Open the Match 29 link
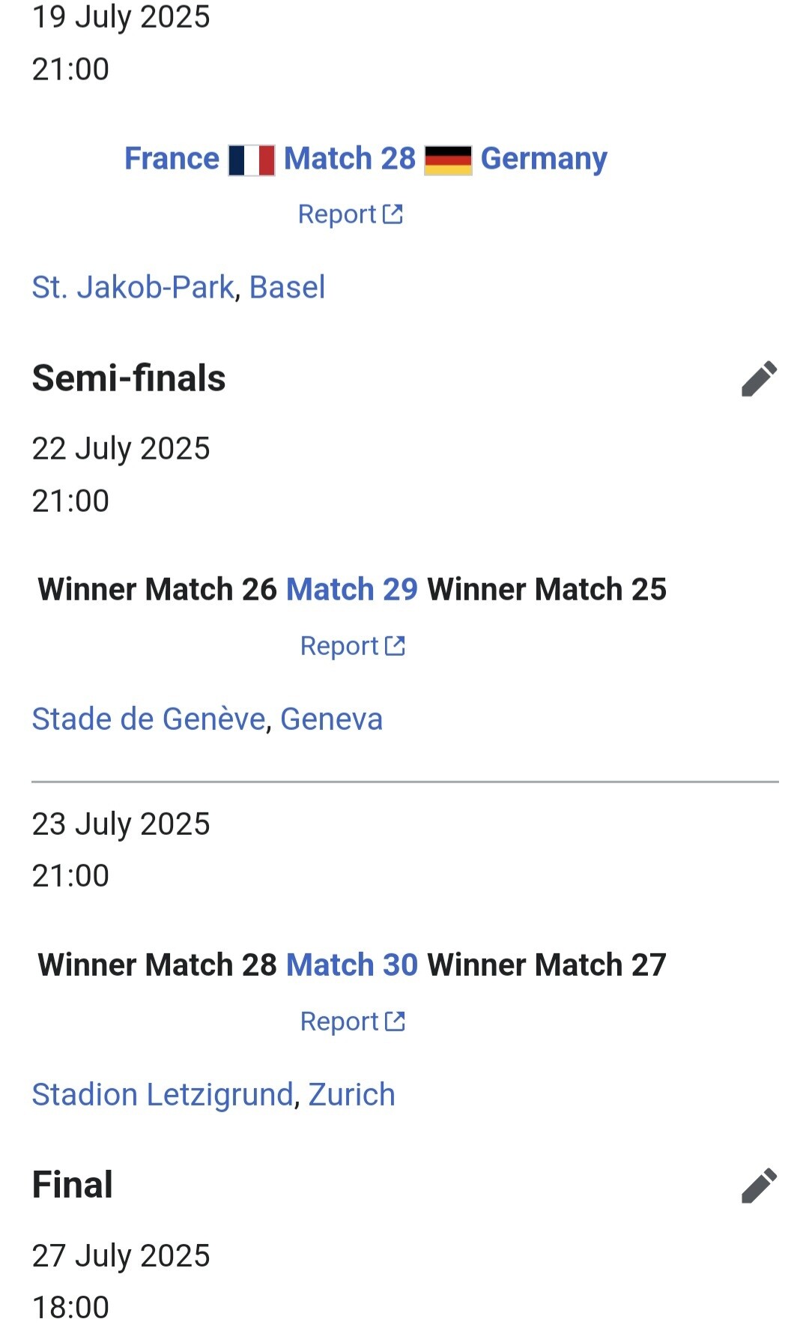The width and height of the screenshot is (809, 1325). pyautogui.click(x=352, y=590)
